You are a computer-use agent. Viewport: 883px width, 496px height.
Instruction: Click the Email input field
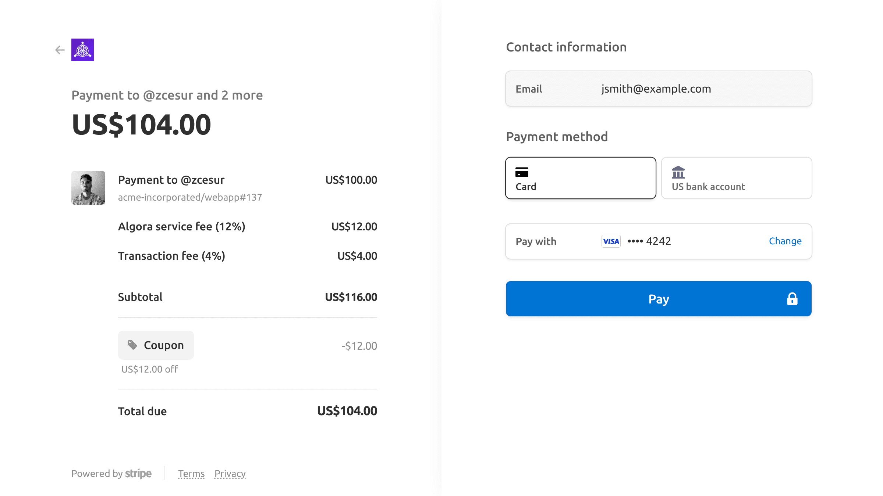pyautogui.click(x=659, y=89)
